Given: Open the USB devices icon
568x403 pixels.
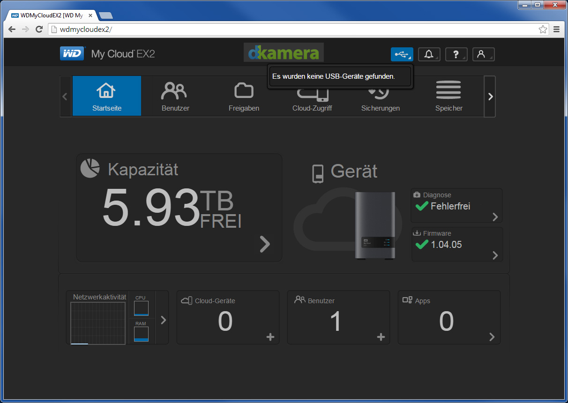Looking at the screenshot, I should tap(402, 54).
